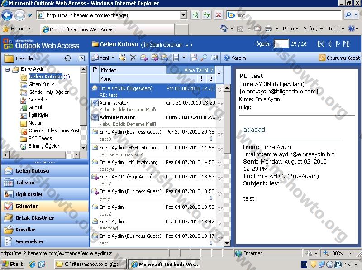Switch to Gelen Kutusu in navigation pane
Image resolution: width=362 pixels, height=270 pixels.
[45, 171]
